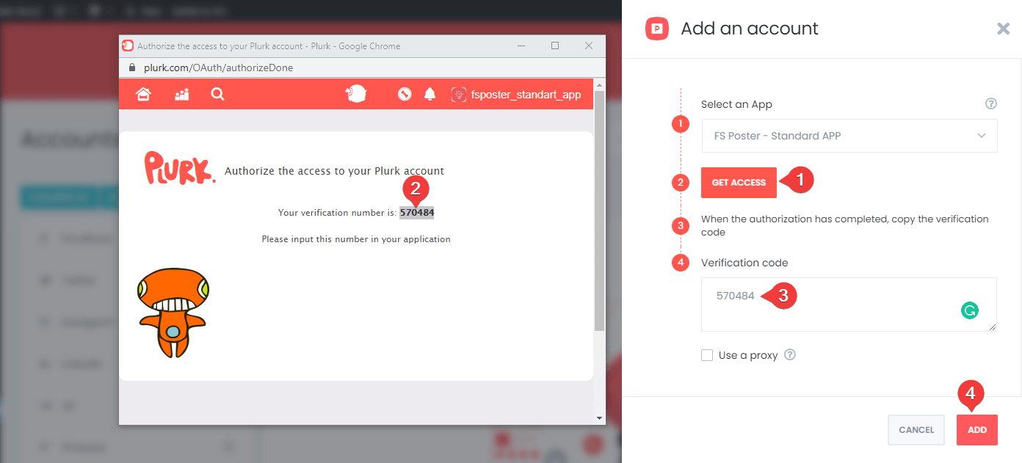Screen dimensions: 1022x463
Task: Close the Plurk Chrome popup window
Action: (589, 45)
